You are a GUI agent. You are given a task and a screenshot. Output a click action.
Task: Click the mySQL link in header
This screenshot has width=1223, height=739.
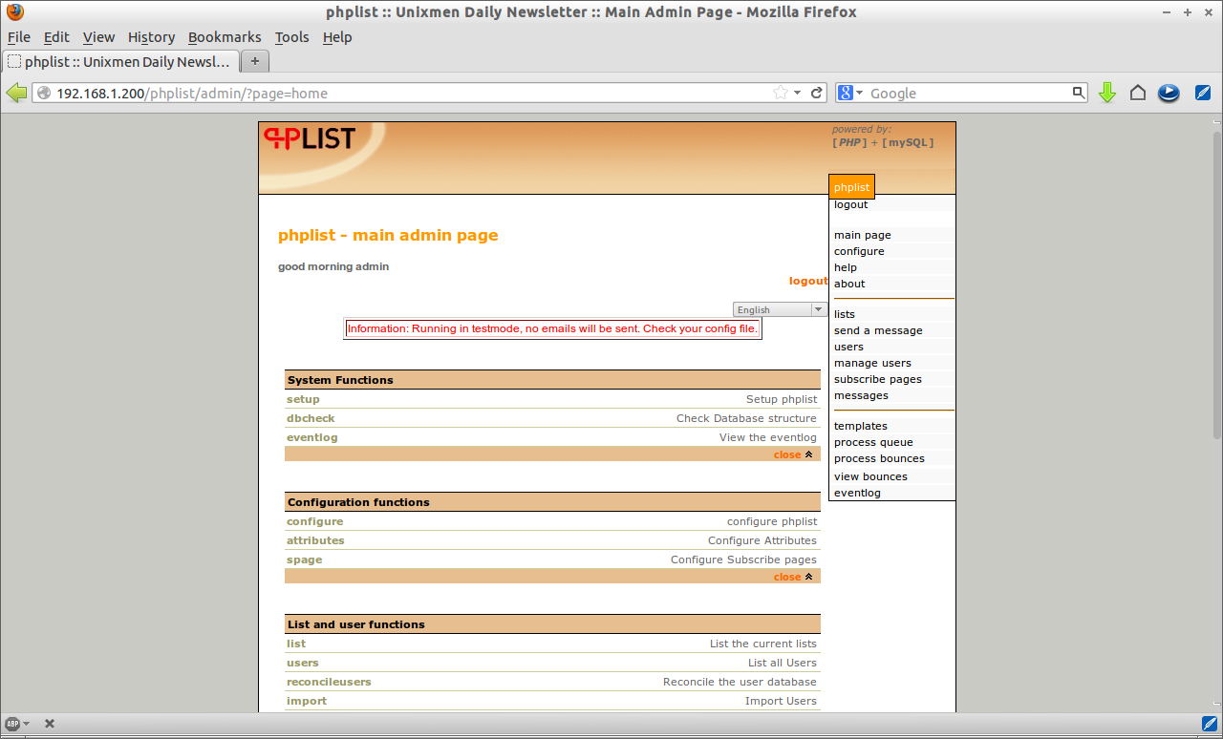pyautogui.click(x=908, y=142)
